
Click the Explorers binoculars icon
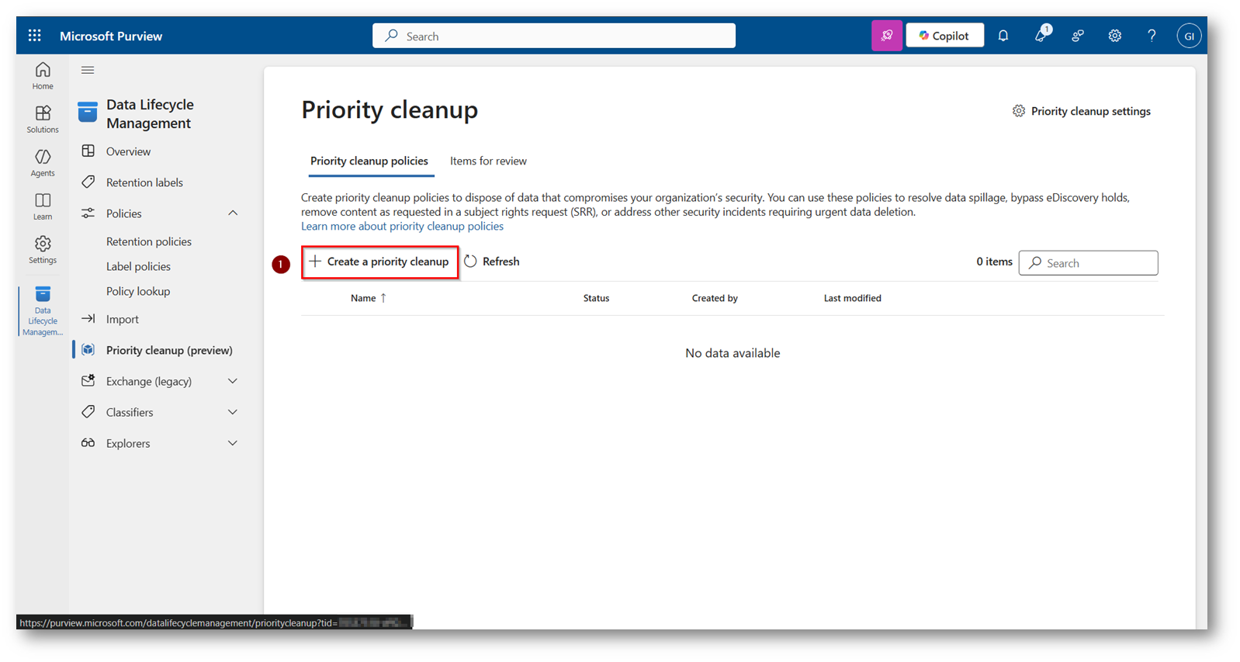coord(88,442)
